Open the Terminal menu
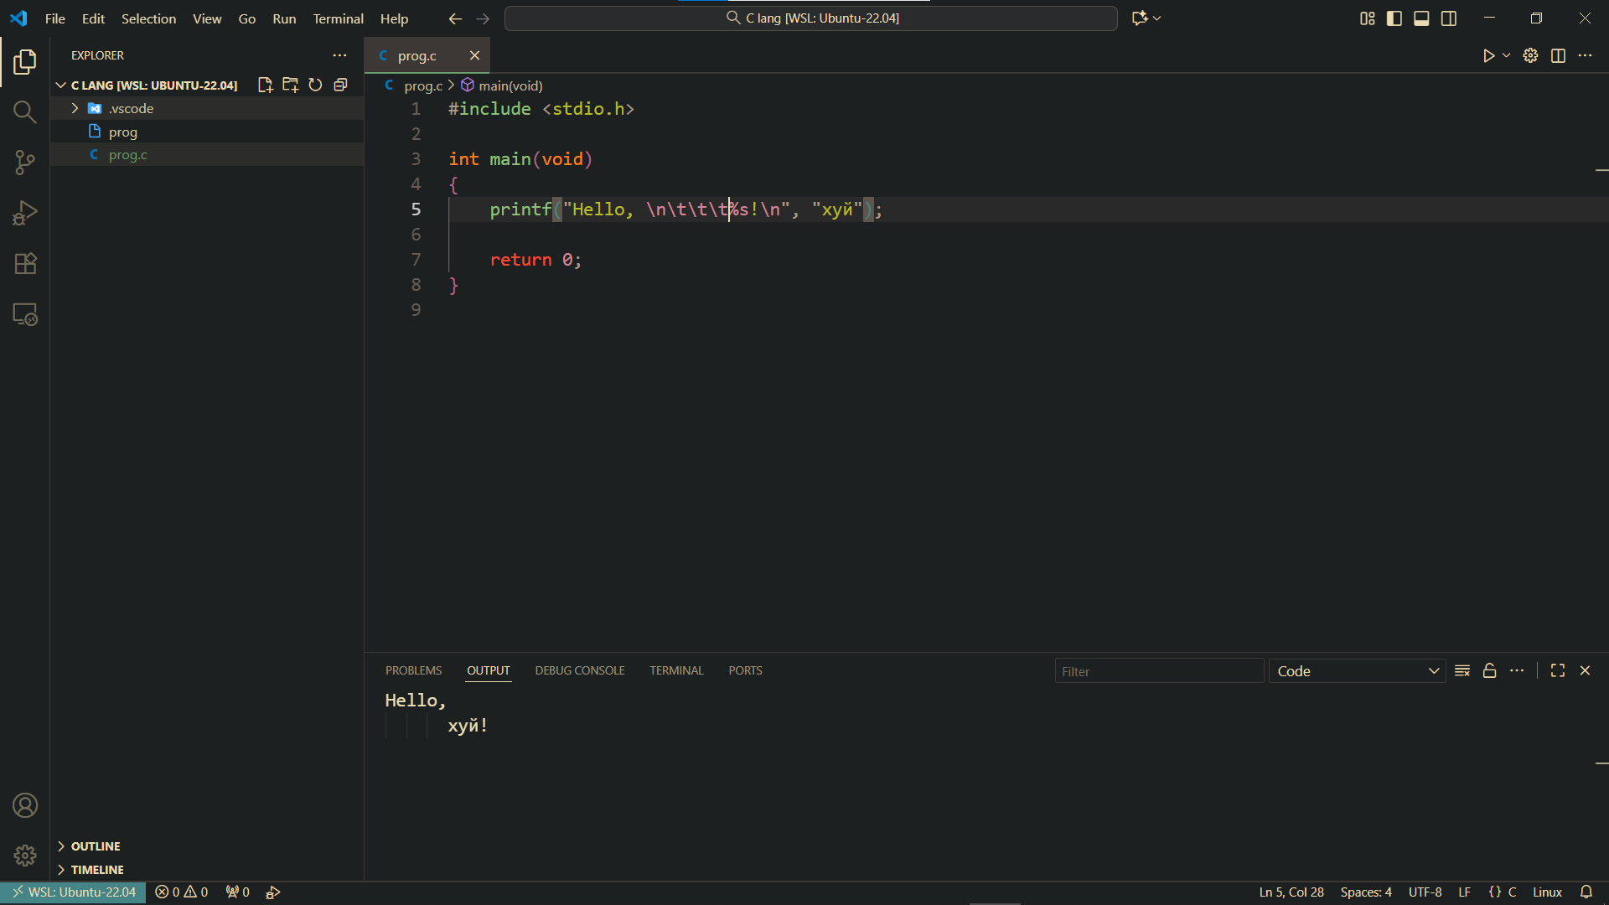 click(338, 18)
